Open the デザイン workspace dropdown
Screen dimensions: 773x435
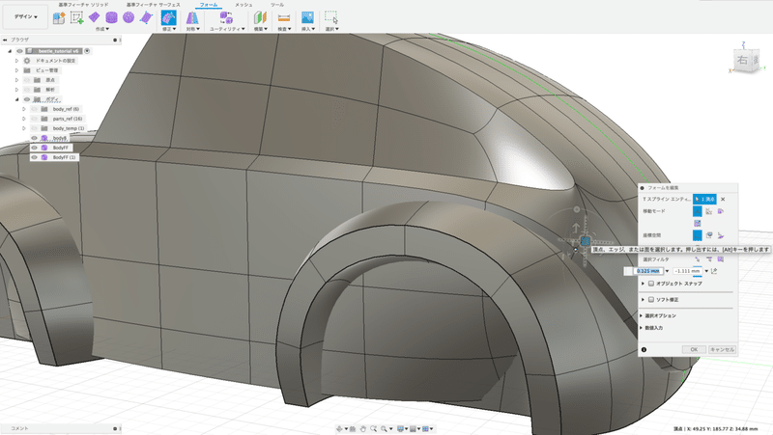tap(26, 18)
